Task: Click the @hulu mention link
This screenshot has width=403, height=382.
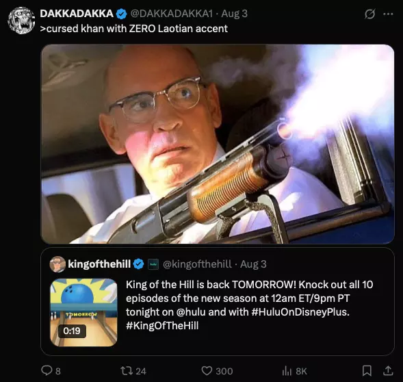Action: [x=191, y=312]
